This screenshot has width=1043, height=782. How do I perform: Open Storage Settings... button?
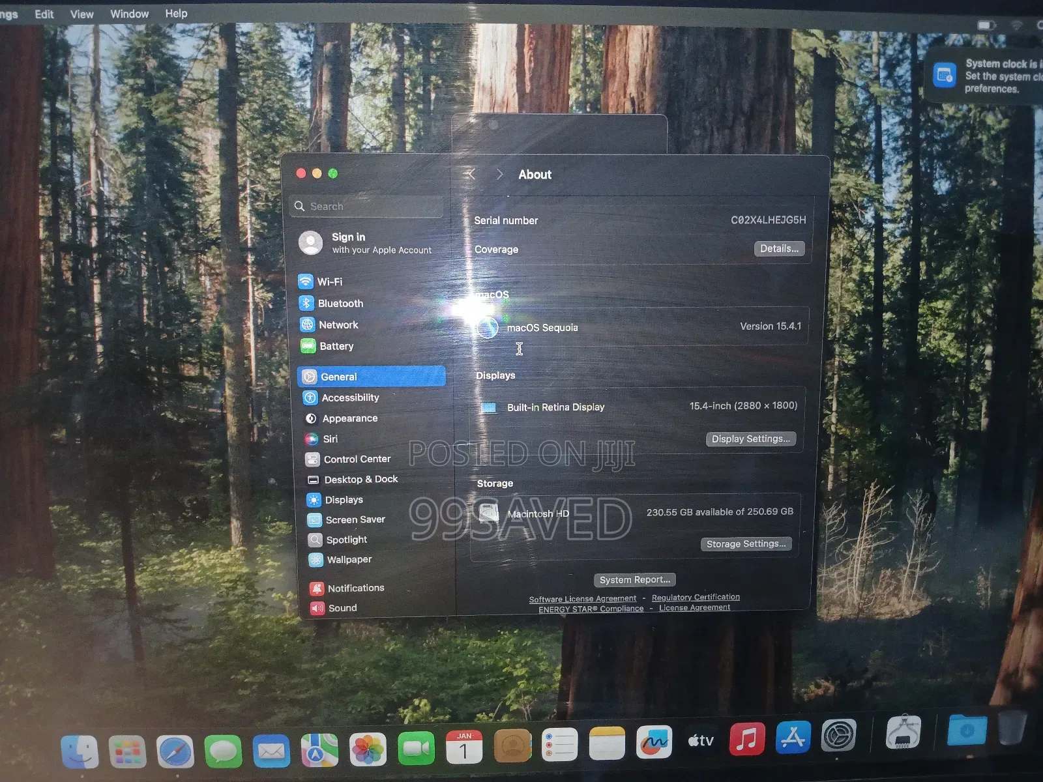coord(746,543)
